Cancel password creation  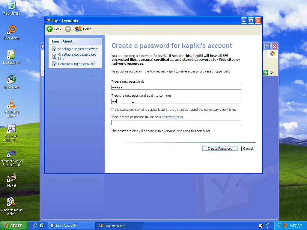point(248,149)
